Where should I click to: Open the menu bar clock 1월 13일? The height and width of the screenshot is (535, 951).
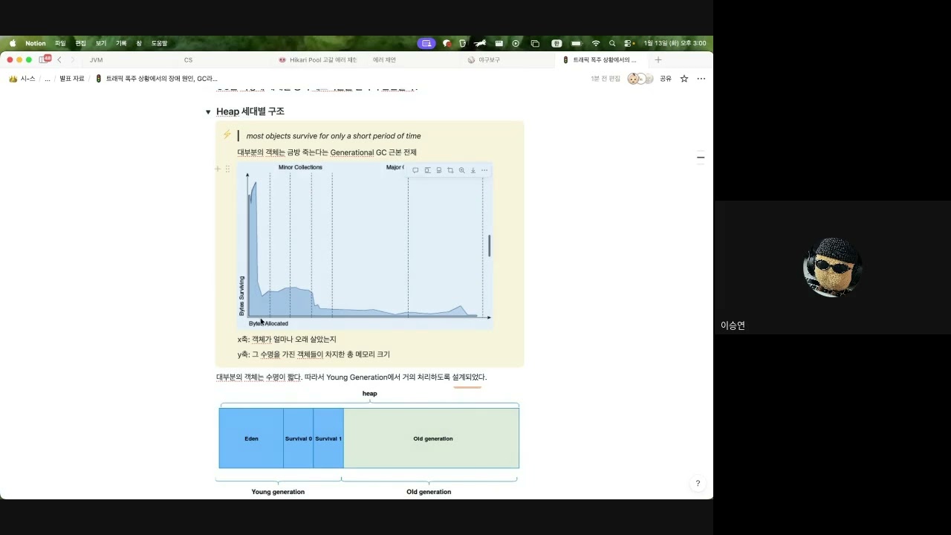tap(675, 43)
